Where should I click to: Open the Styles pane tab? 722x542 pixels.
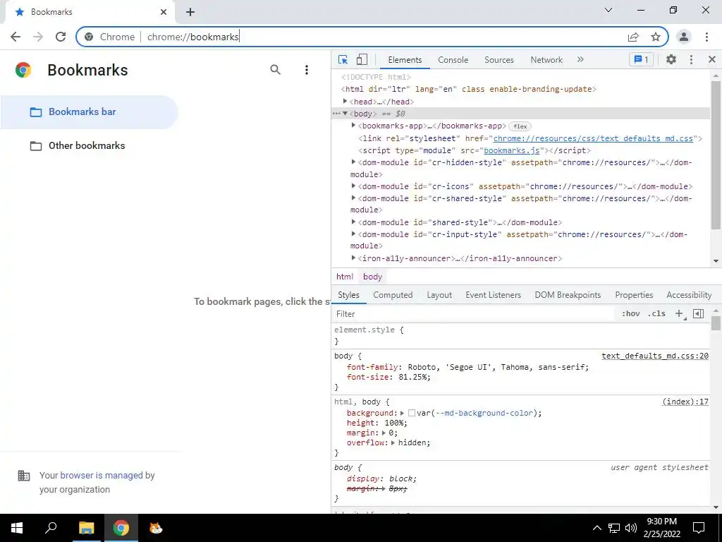point(348,295)
